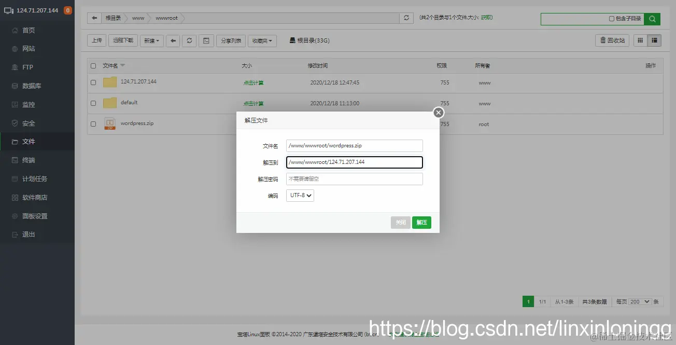The height and width of the screenshot is (345, 676).
Task: Expand the 新建 create dropdown
Action: [151, 40]
